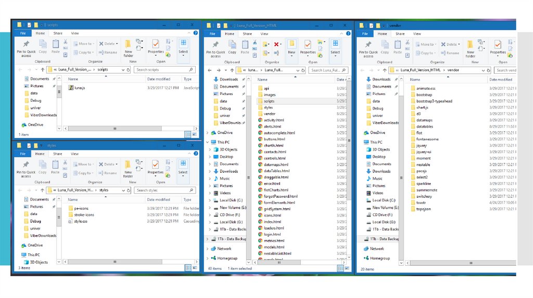Image resolution: width=533 pixels, height=298 pixels.
Task: Expand 3D Objects node in Luna_Full_Version_HTML window
Action: point(210,150)
